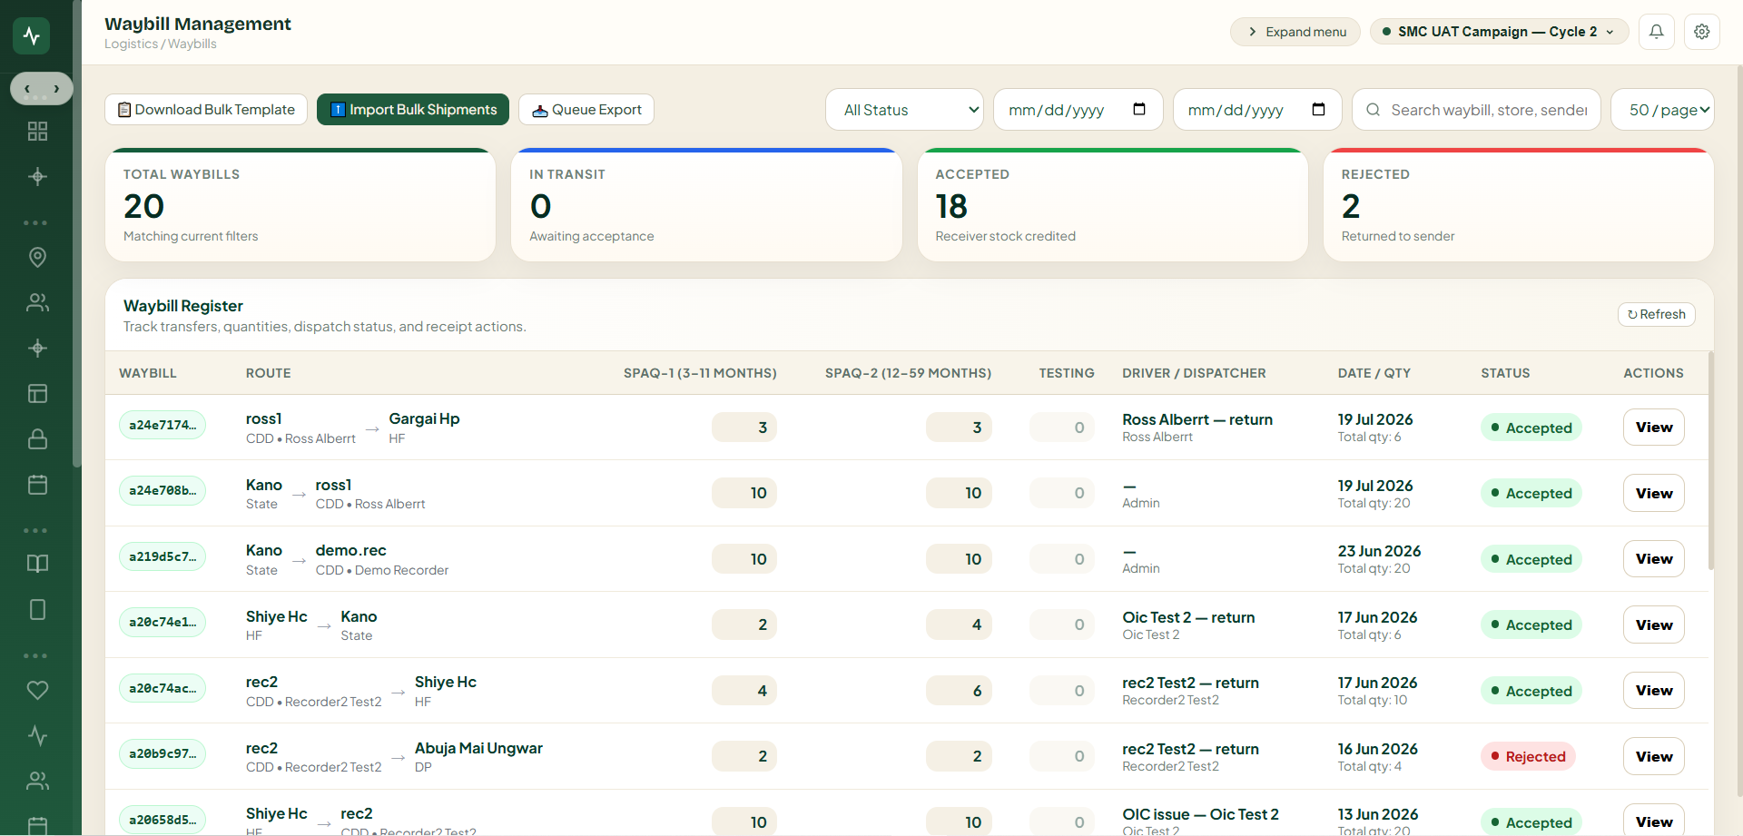
Task: Click the Total Waybills card
Action: point(300,205)
